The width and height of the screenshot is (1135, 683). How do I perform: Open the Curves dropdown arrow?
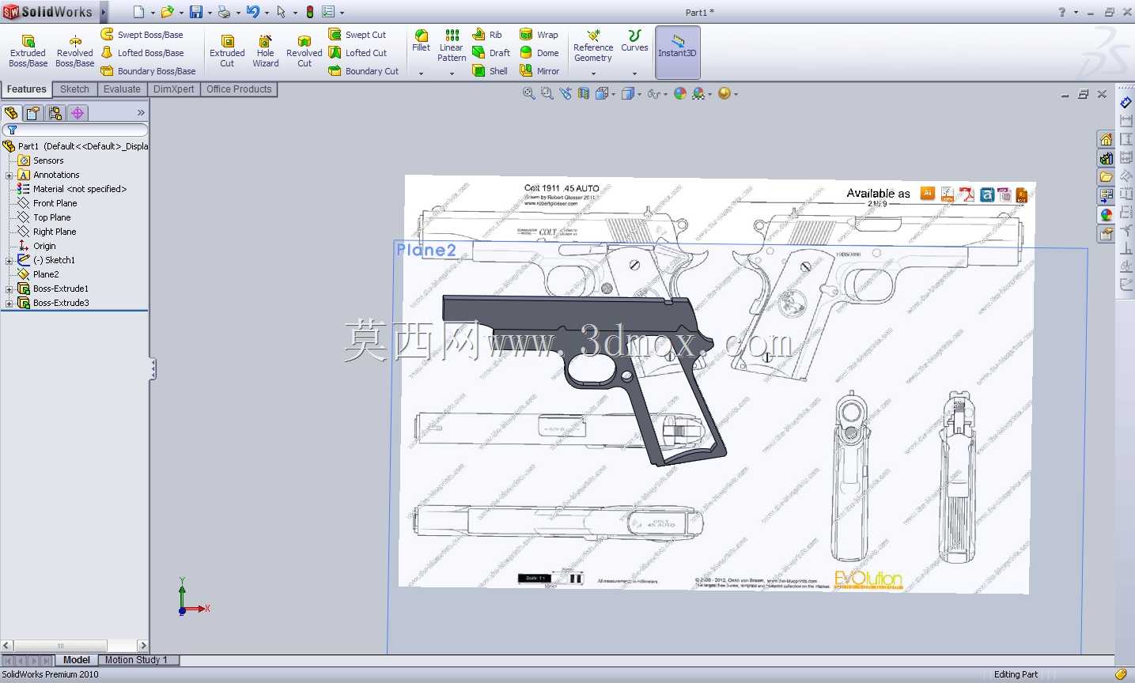click(x=634, y=74)
